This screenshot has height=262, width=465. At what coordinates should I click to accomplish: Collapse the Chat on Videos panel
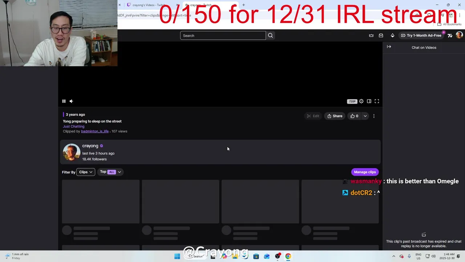tap(389, 47)
